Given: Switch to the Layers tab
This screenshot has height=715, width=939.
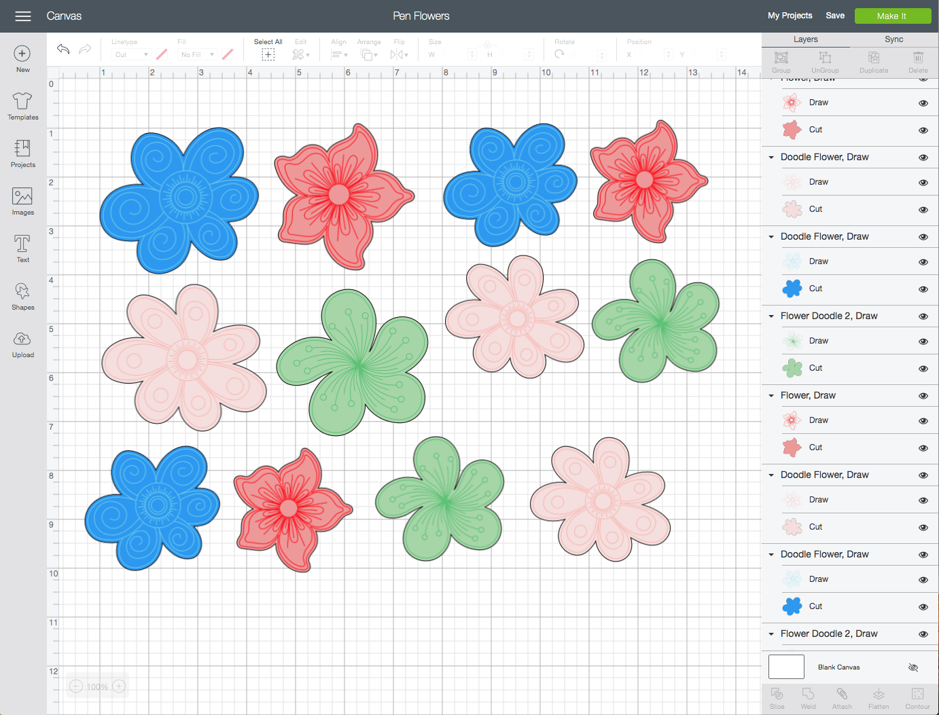Looking at the screenshot, I should click(x=805, y=39).
